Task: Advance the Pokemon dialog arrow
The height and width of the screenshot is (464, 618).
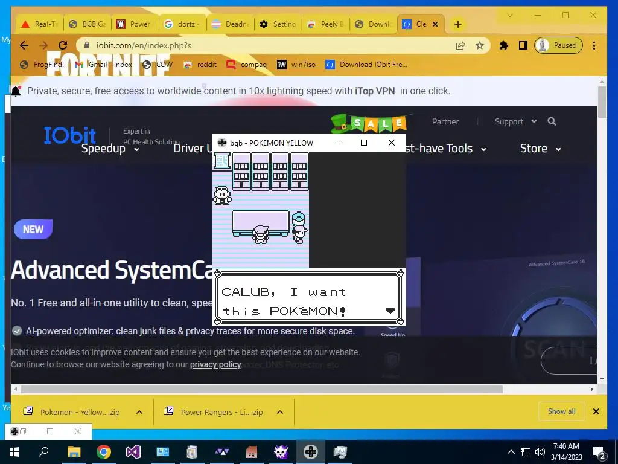Action: (390, 311)
